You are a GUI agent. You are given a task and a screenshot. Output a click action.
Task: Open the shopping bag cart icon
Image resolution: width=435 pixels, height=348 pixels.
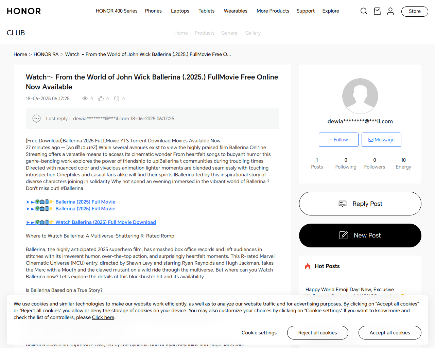[x=377, y=11]
